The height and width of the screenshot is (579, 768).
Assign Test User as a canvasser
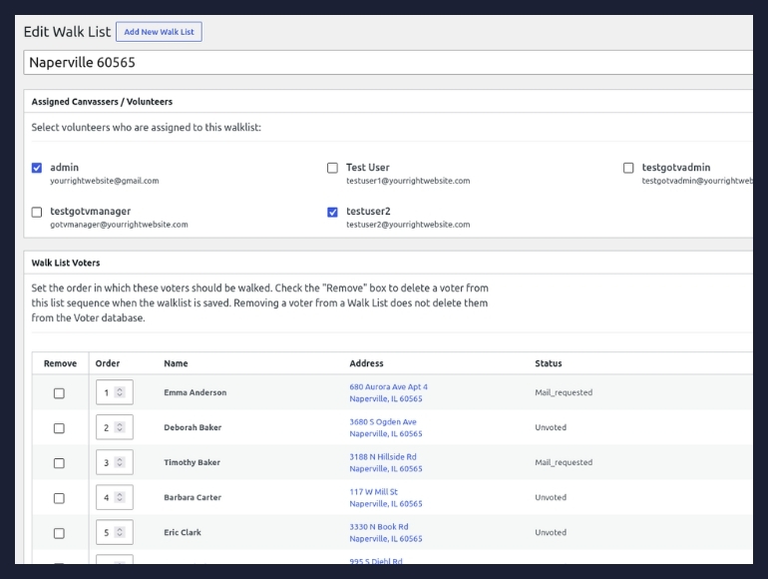point(332,168)
